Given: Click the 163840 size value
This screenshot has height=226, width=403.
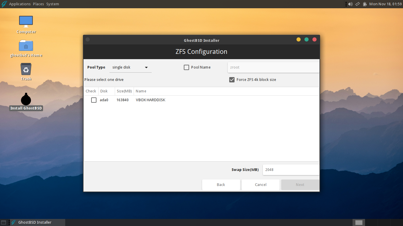Looking at the screenshot, I should click(x=122, y=100).
